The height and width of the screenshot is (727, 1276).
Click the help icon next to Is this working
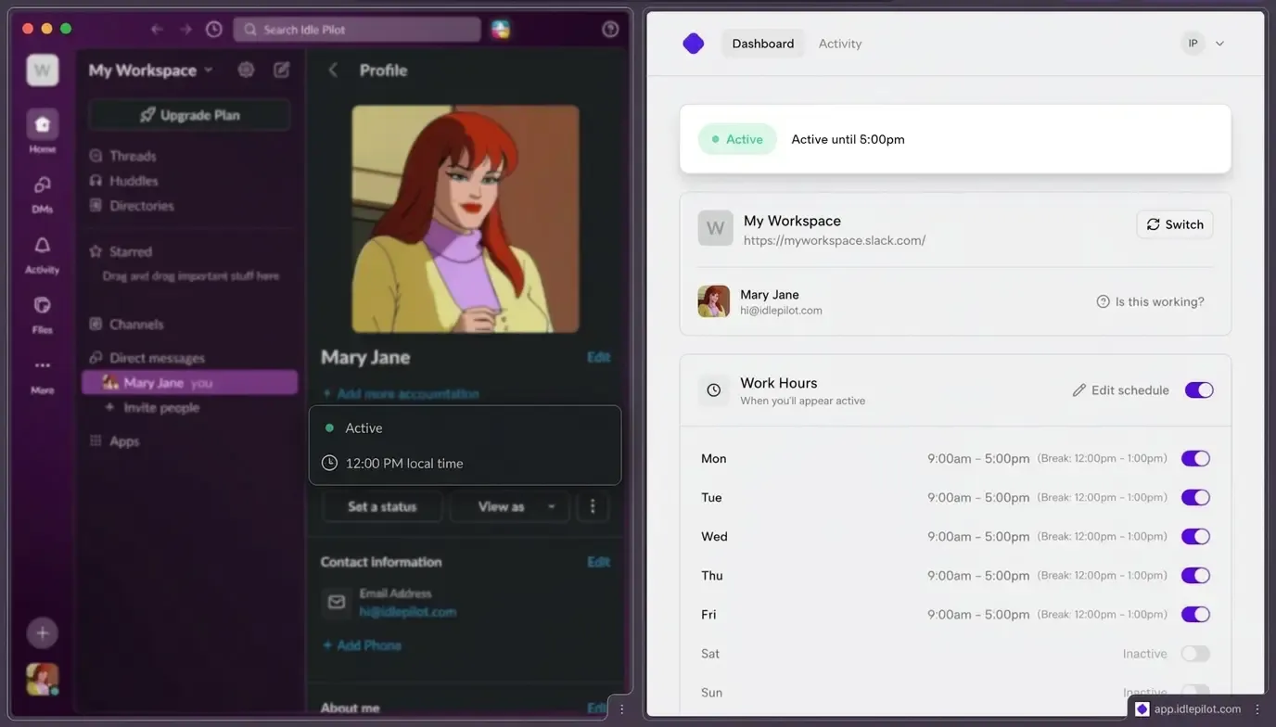click(x=1103, y=300)
